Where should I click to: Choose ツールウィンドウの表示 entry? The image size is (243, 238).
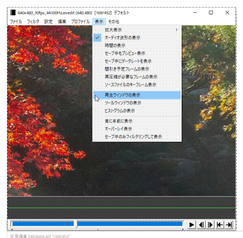123,103
